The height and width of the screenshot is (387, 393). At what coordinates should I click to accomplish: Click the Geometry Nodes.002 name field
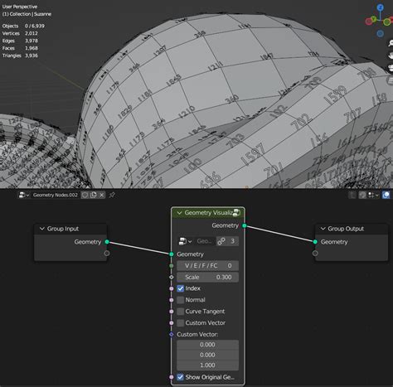pyautogui.click(x=56, y=195)
